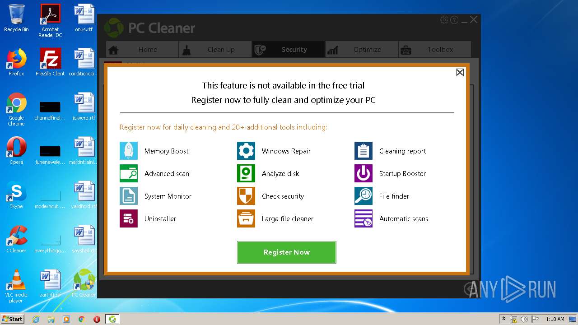Open earthfi.rtf document on desktop

tap(50, 283)
